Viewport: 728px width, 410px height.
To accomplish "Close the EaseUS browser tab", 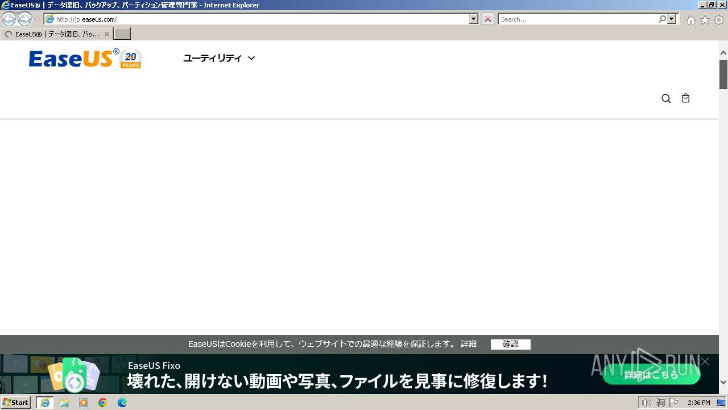I will pyautogui.click(x=106, y=34).
